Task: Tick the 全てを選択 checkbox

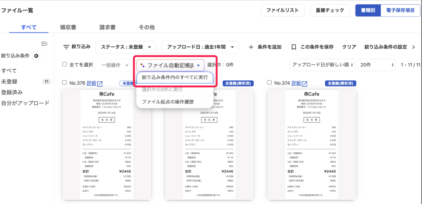Action: (x=64, y=65)
